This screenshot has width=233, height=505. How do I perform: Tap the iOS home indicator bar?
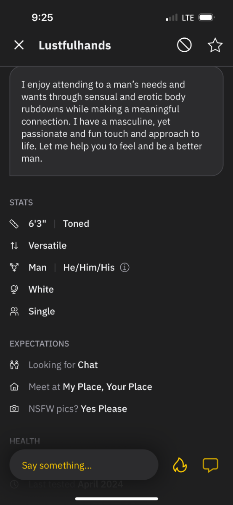[x=116, y=499]
